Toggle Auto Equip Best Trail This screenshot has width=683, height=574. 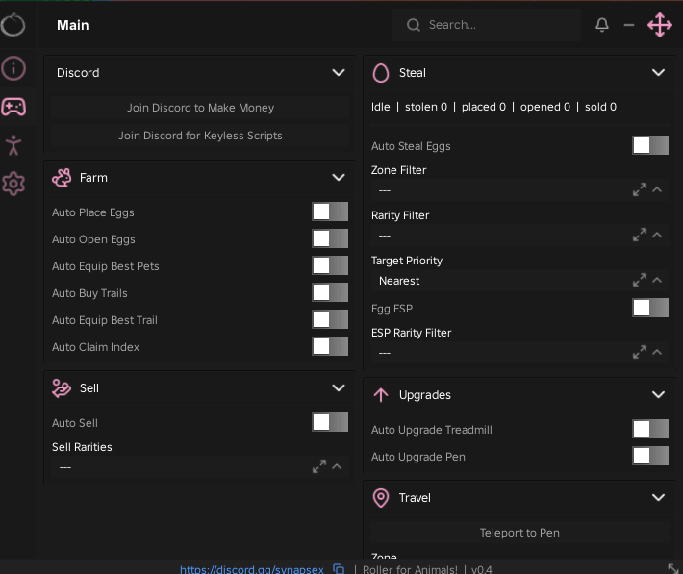click(330, 319)
